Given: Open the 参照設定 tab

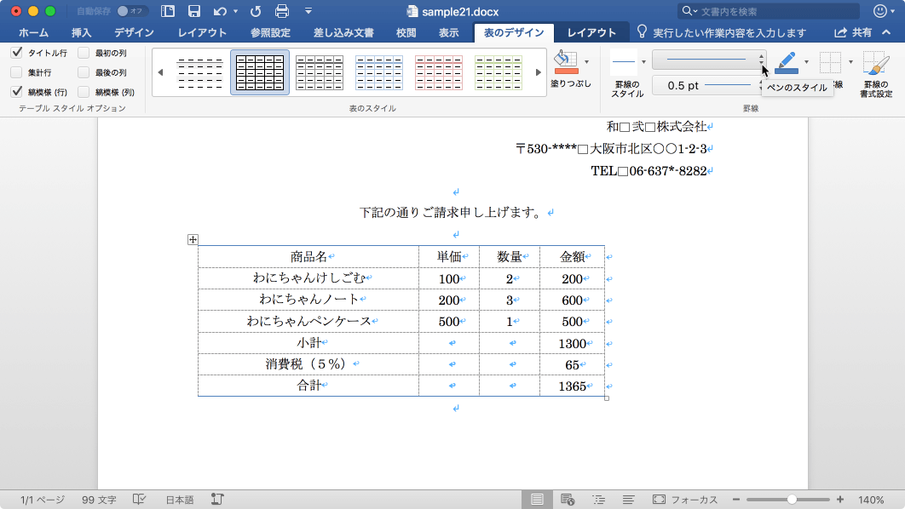Looking at the screenshot, I should pos(270,33).
